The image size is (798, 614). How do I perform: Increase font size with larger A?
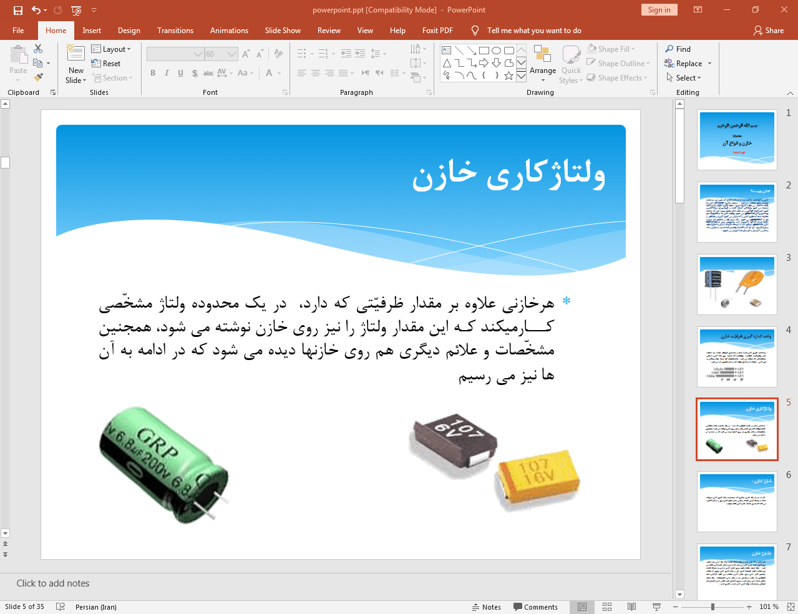[246, 54]
